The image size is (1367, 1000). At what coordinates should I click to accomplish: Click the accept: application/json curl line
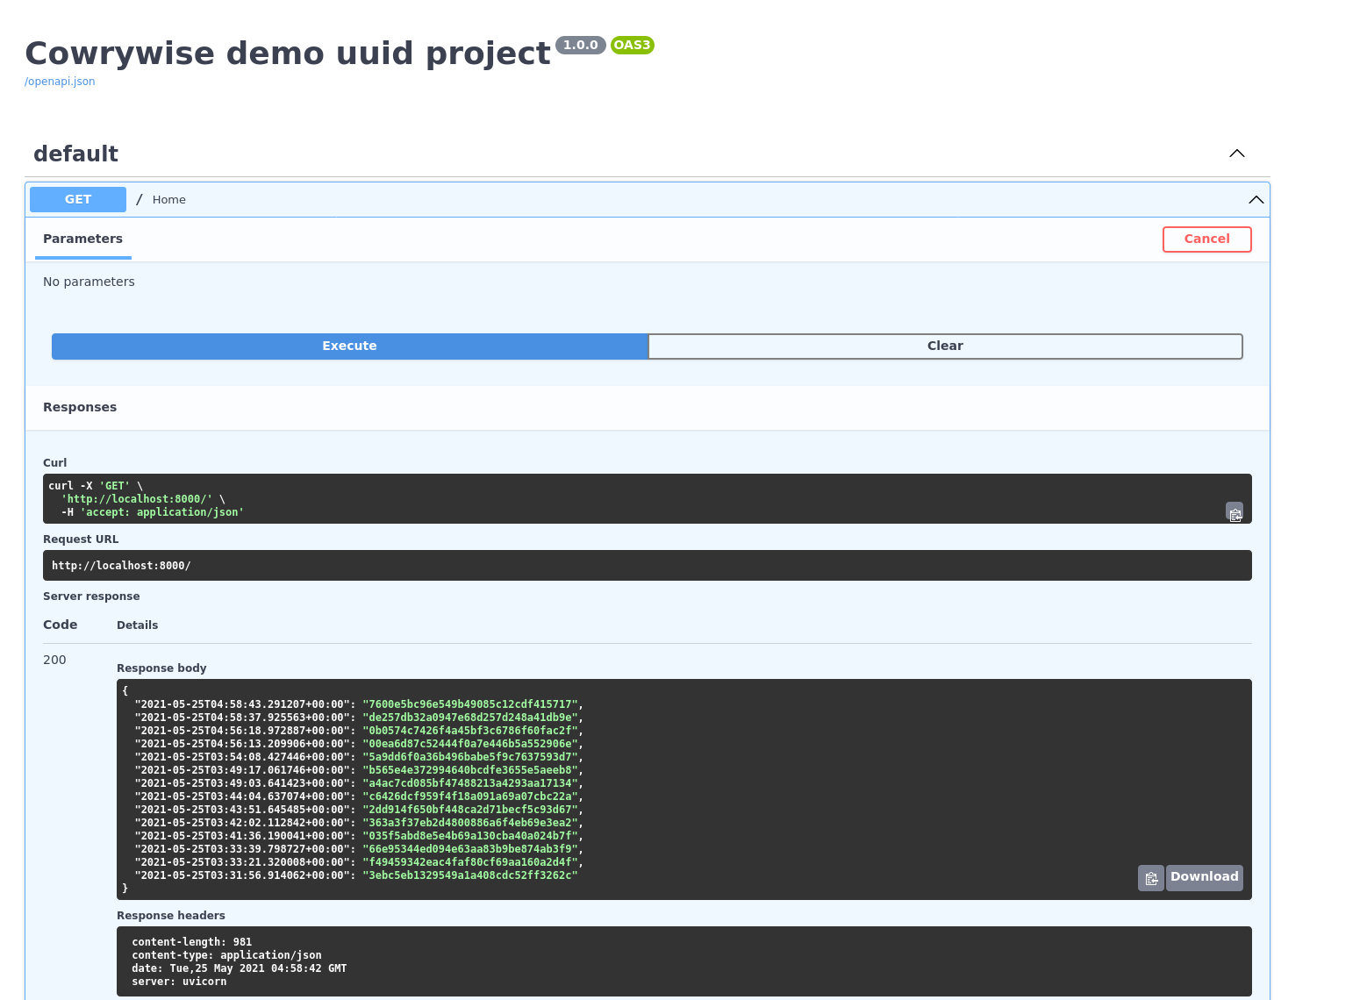[153, 512]
